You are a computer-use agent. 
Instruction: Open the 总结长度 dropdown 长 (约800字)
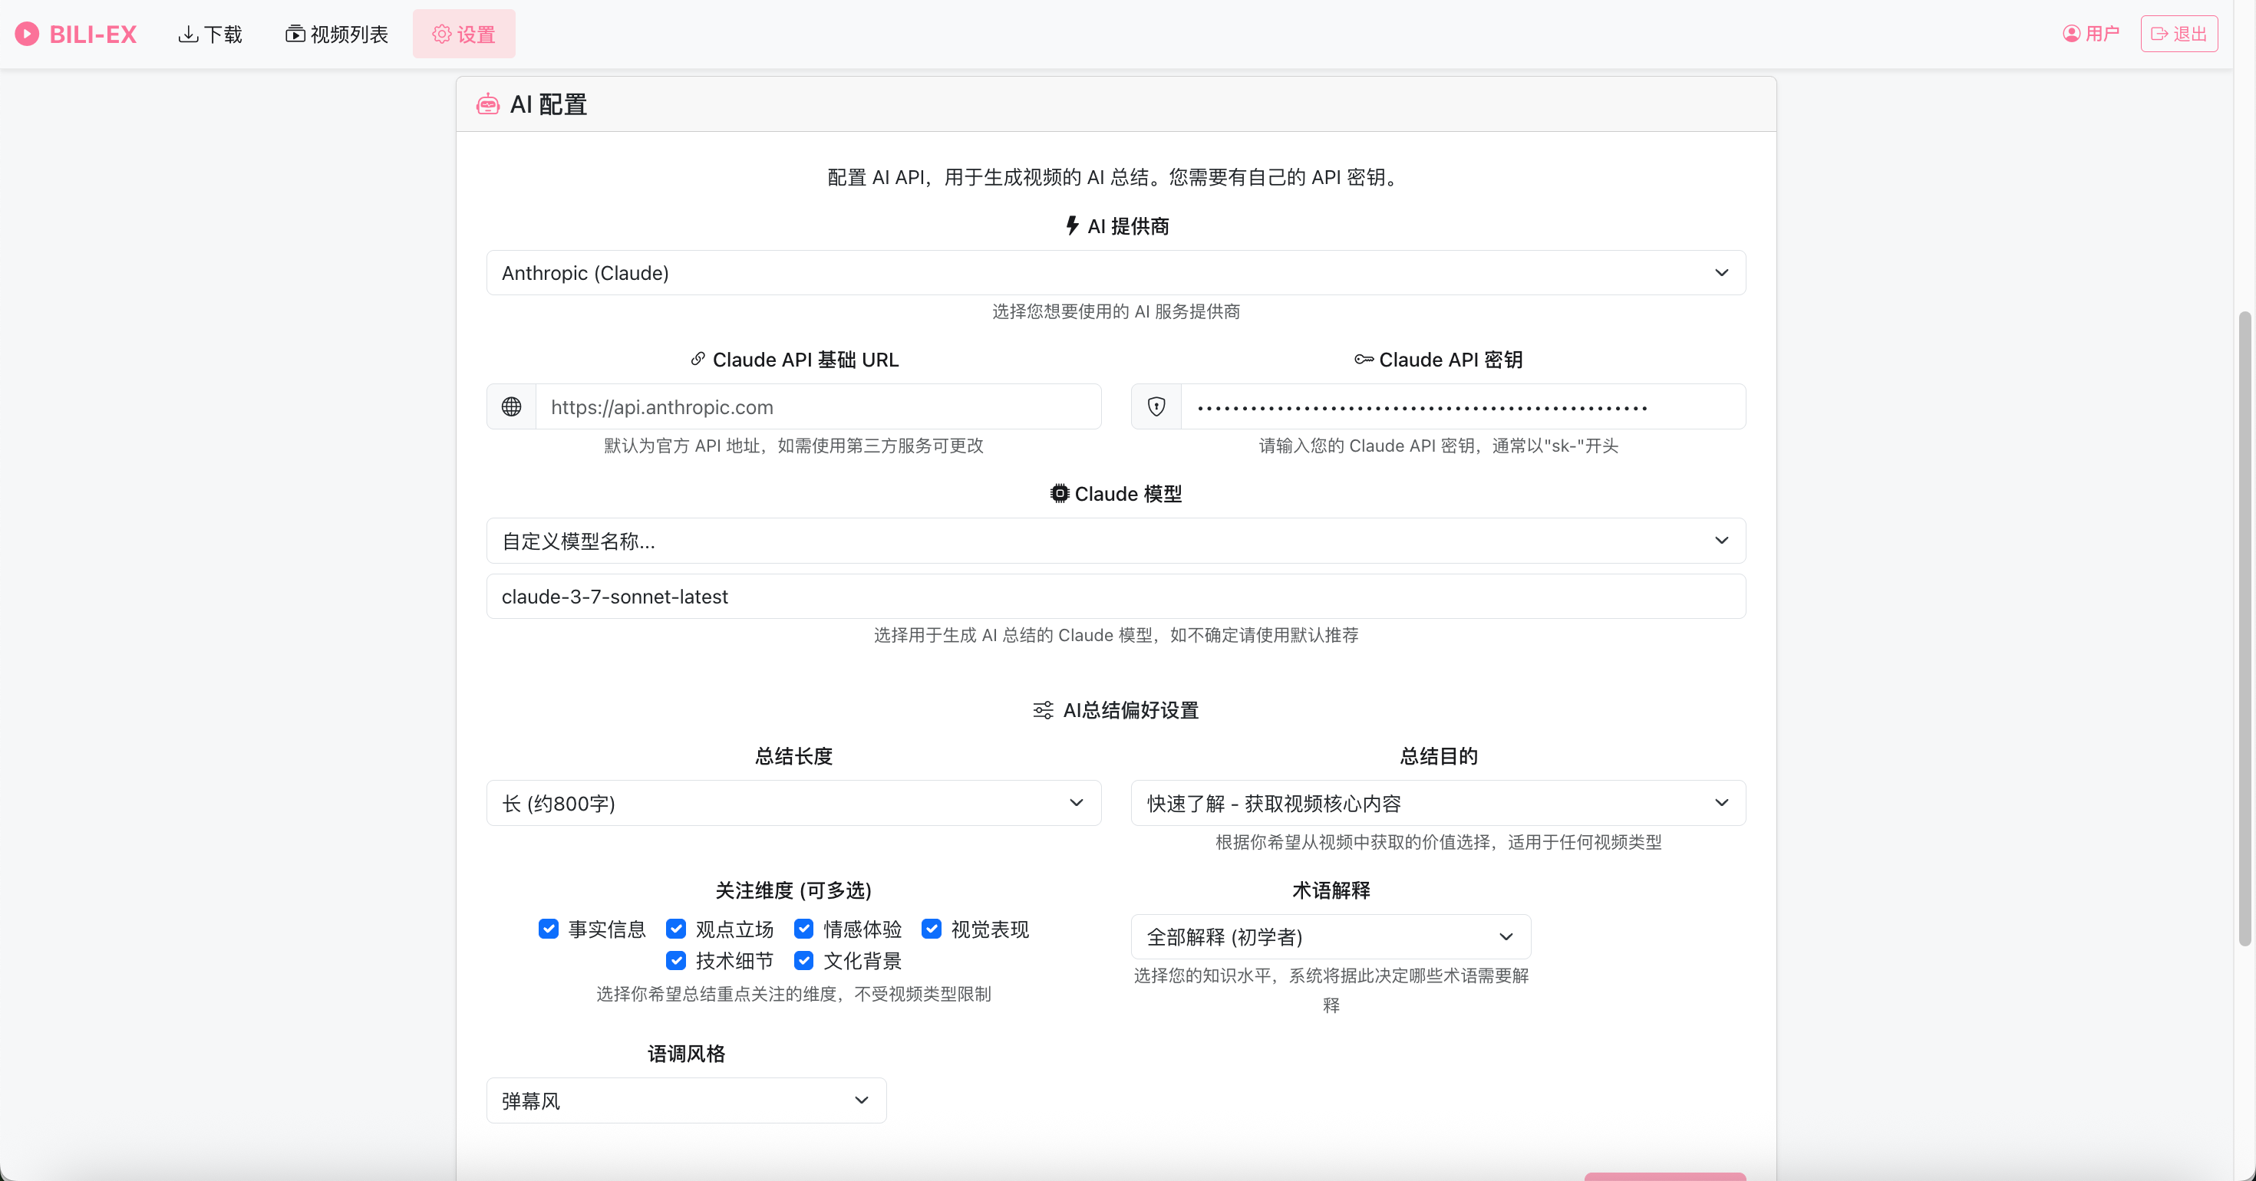click(x=793, y=803)
